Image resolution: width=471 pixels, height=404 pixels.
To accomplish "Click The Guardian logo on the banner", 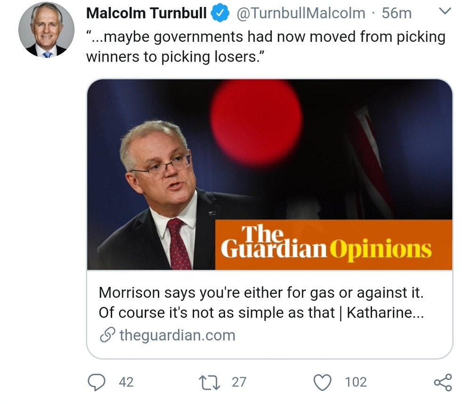I will [274, 244].
